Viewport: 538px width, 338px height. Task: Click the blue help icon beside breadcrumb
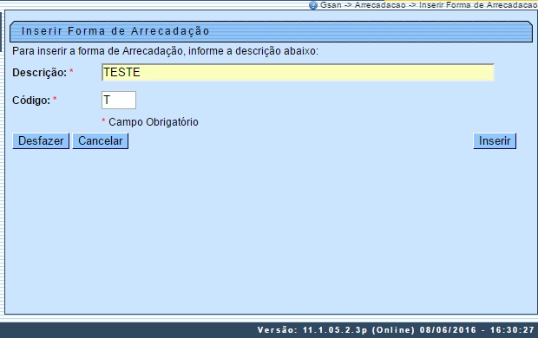[x=313, y=5]
